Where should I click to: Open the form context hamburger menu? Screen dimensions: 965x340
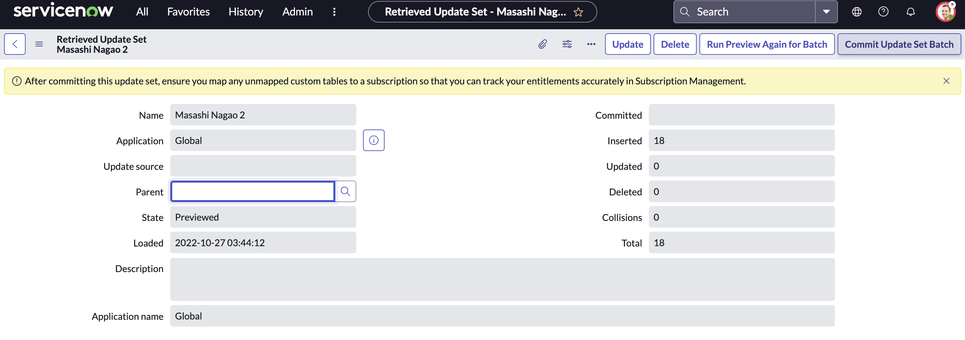(39, 44)
